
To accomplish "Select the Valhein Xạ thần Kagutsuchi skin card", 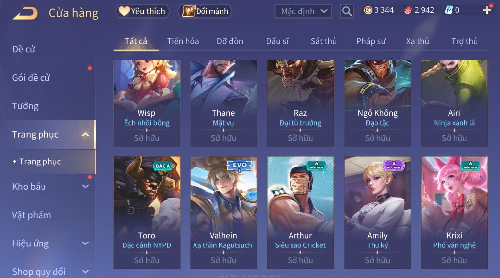I will (x=223, y=212).
